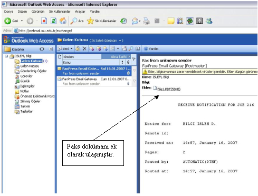Open Silinmiş Öğeler deleted folder
The image size is (258, 196).
click(31, 101)
